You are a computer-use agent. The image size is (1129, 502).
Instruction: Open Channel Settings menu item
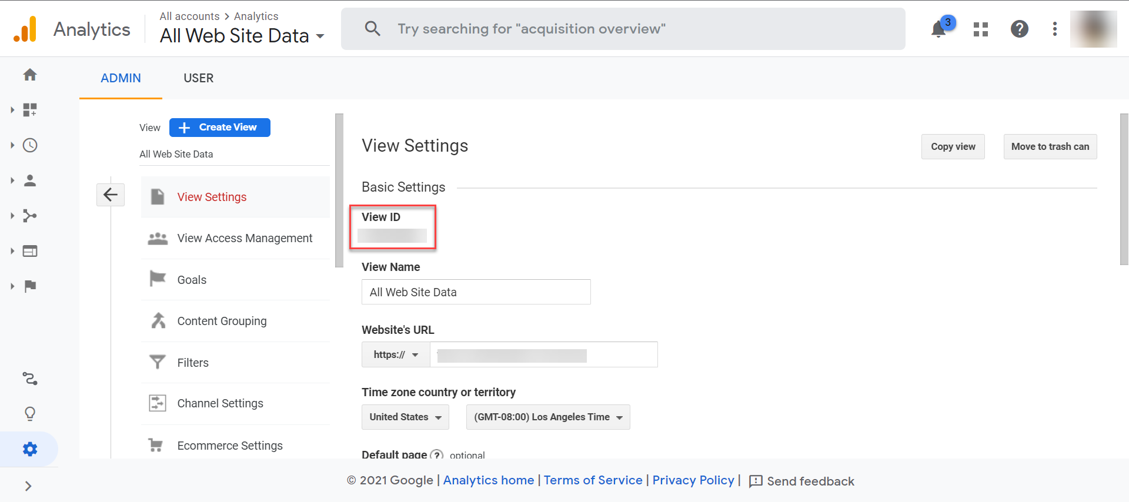tap(235, 403)
